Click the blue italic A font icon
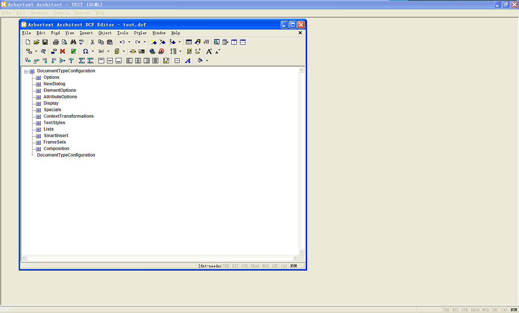The image size is (519, 313). coord(188,61)
